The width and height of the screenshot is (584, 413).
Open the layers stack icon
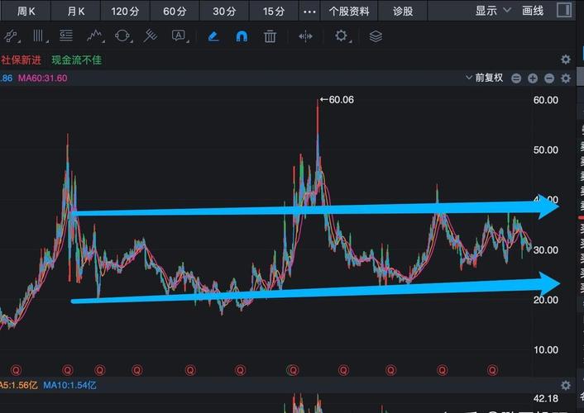click(x=376, y=36)
